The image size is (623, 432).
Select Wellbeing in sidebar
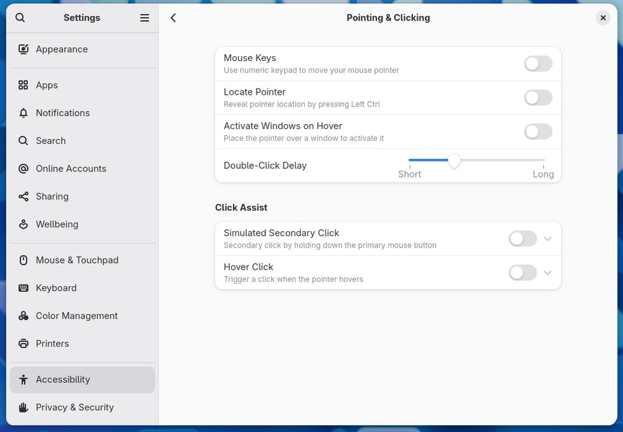[82, 224]
